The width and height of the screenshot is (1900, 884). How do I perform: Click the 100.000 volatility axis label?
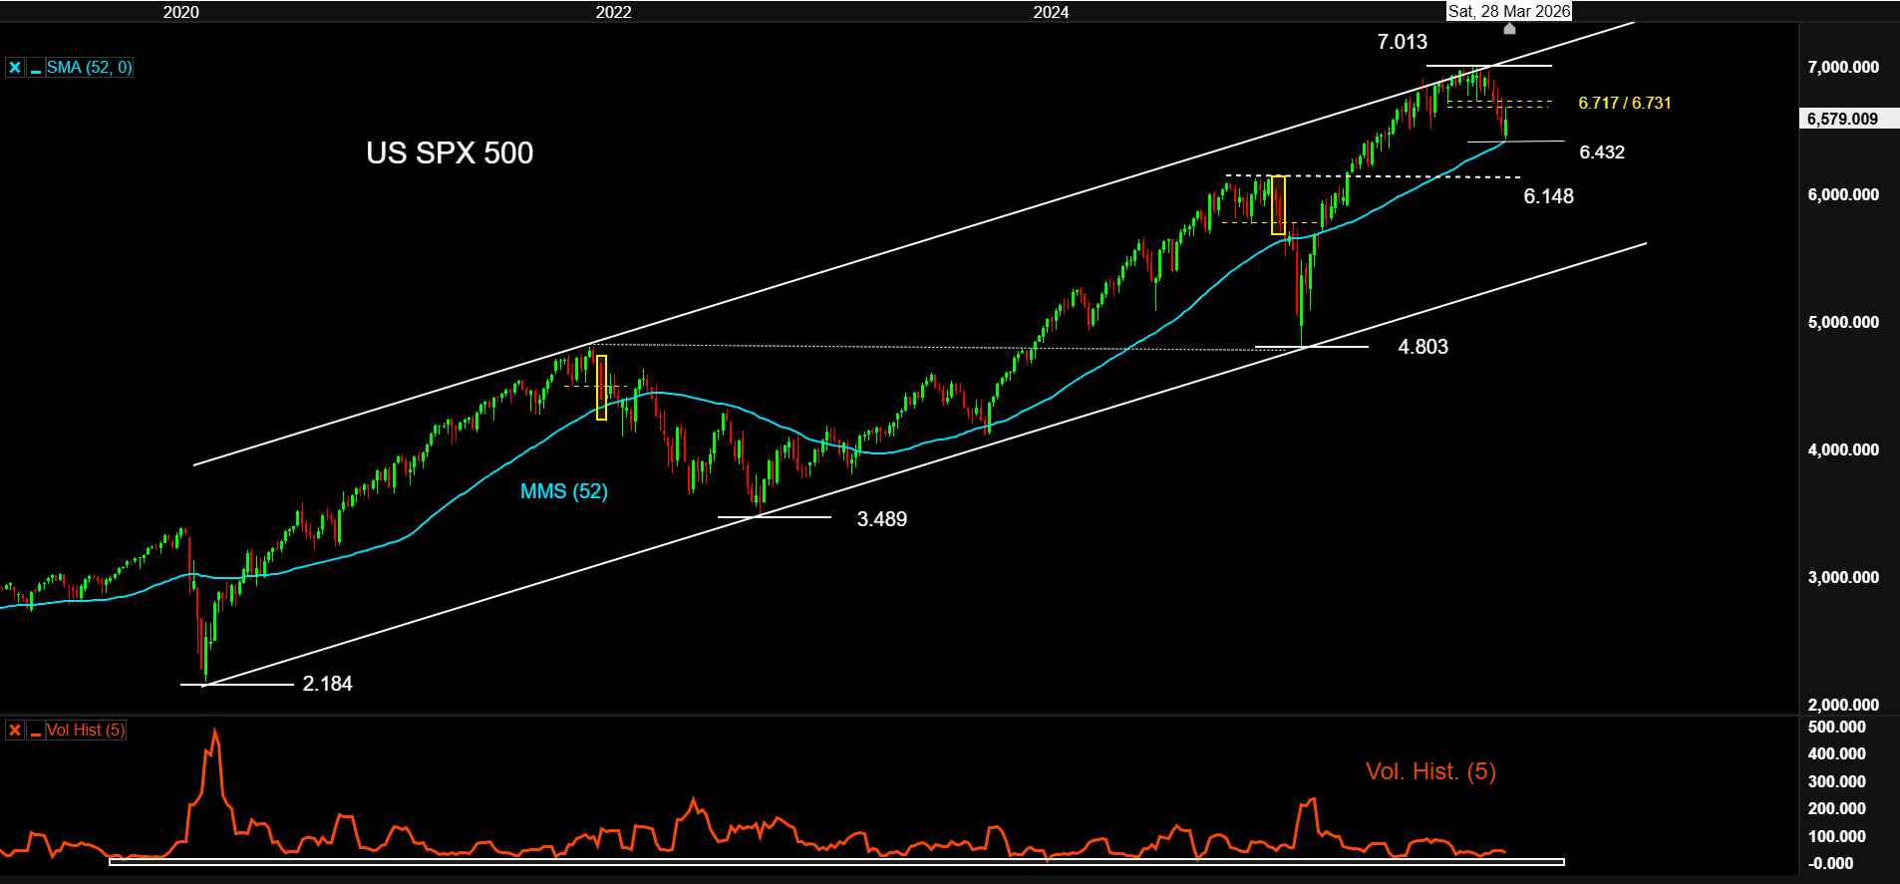tap(1836, 836)
